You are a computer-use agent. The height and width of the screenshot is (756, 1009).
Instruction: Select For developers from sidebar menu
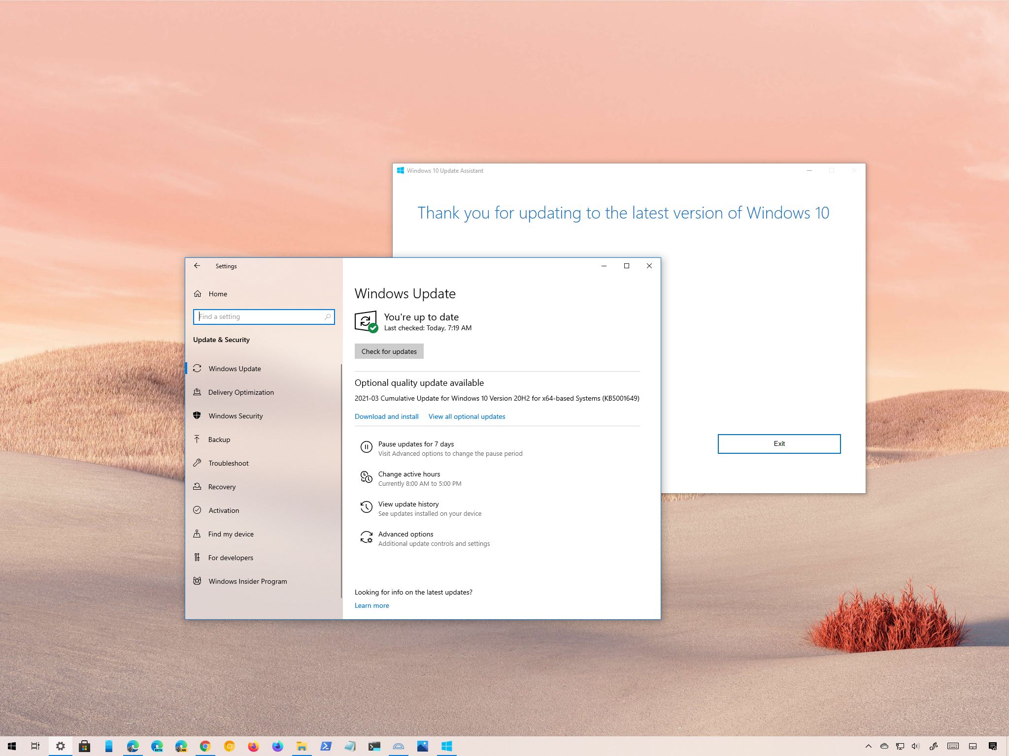click(231, 558)
